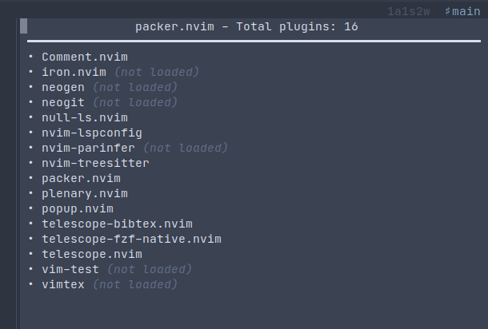
Task: Click the 1a1s2w status text
Action: tap(408, 12)
